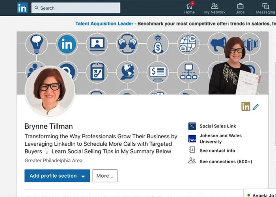Click the round profile photo of Brynne Tillman
Screen dimensions: 276x197
50,91
